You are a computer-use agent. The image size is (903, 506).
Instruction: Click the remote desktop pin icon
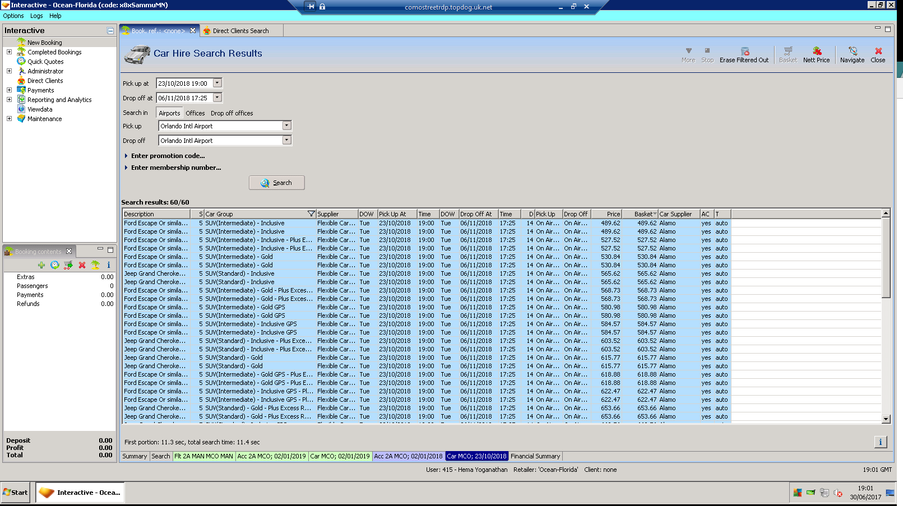(x=311, y=7)
